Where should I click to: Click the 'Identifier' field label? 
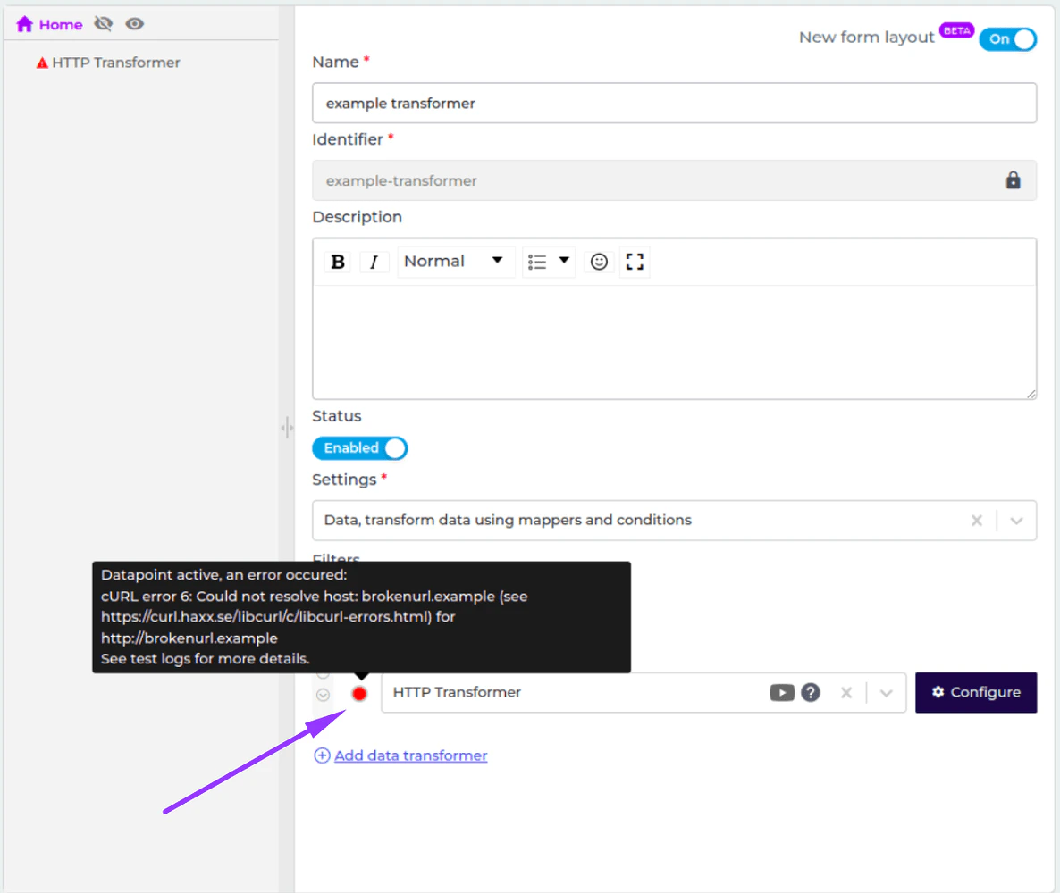point(348,139)
